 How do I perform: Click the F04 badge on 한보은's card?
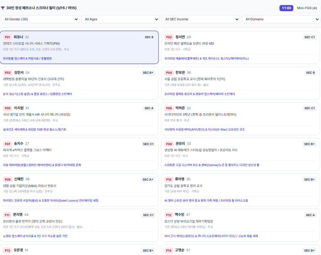[x=169, y=73]
